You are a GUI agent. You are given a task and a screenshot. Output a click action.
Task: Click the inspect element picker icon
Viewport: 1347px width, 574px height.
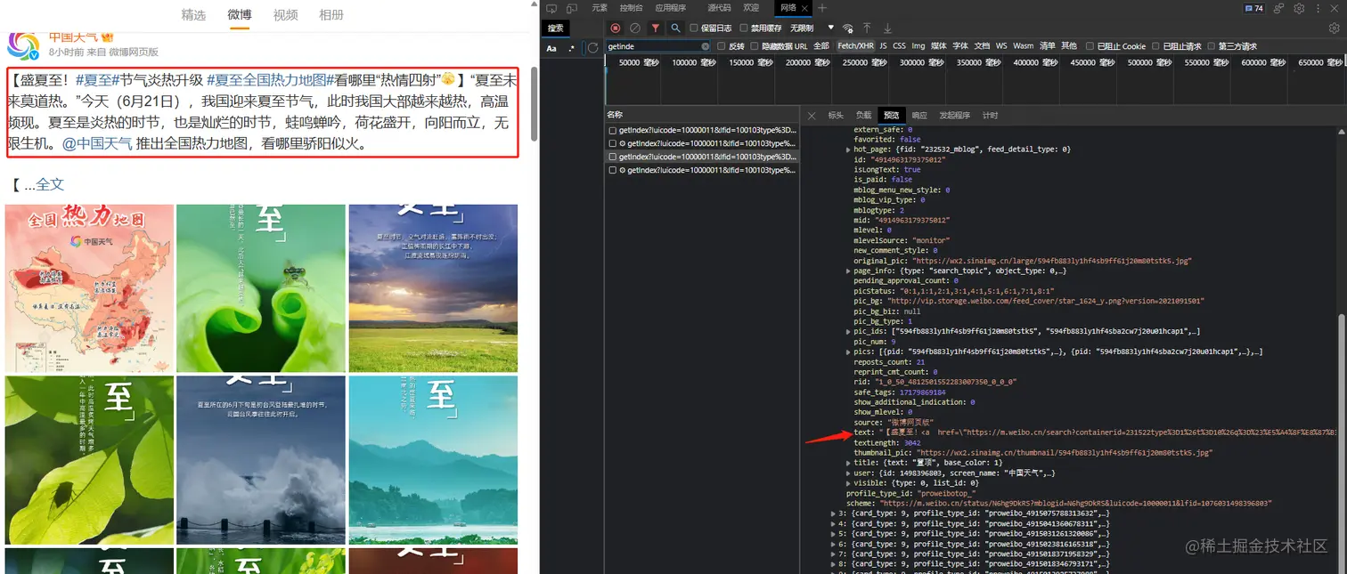(552, 8)
